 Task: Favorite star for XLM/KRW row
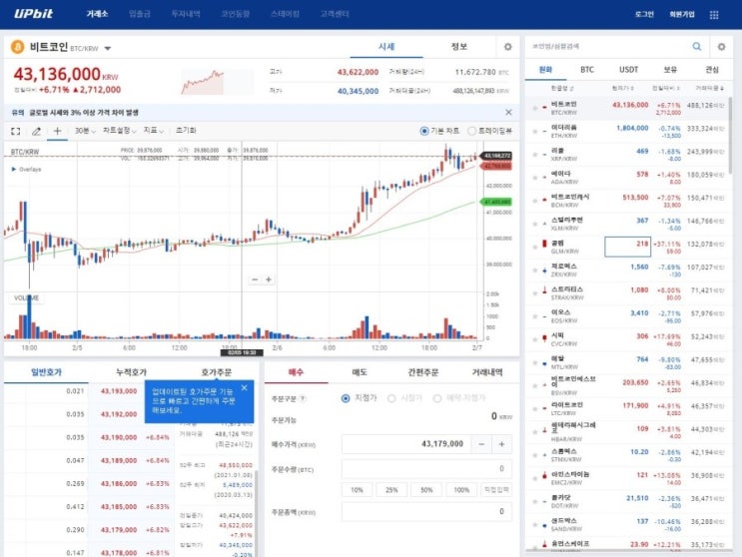(x=535, y=224)
